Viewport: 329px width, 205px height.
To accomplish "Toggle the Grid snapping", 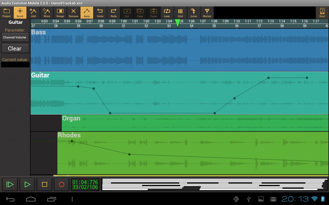I will 180,12.
